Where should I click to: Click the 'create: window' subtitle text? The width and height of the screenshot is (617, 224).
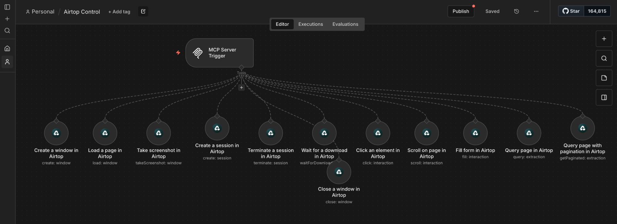[56, 163]
